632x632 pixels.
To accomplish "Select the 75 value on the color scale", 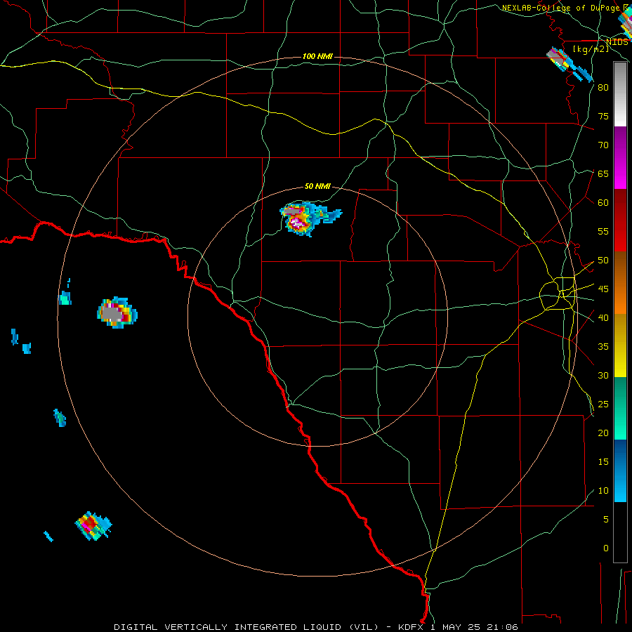I will (603, 116).
